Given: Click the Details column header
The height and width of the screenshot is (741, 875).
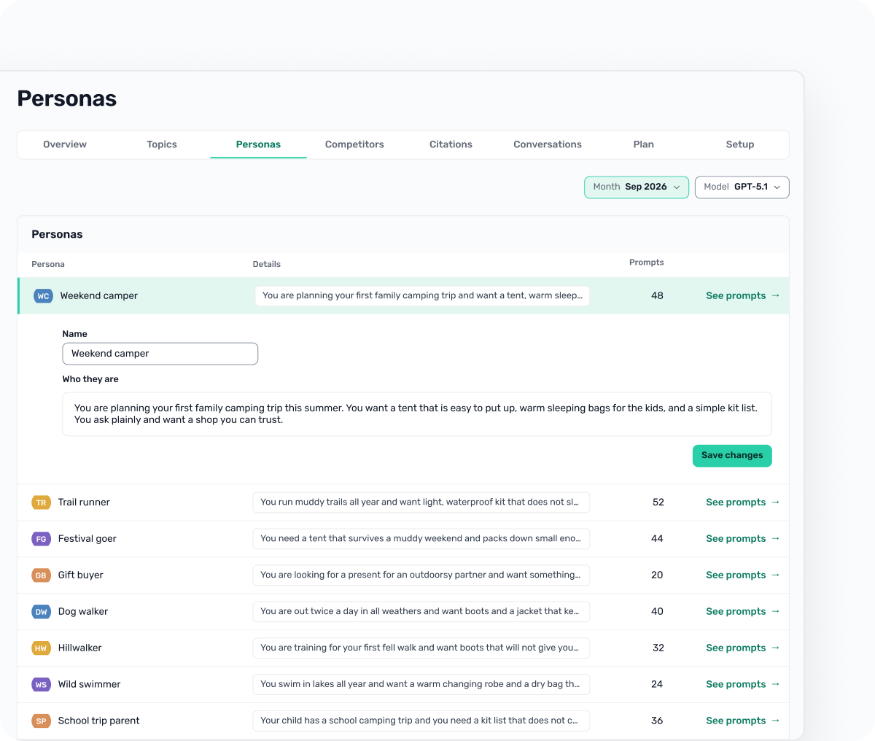Looking at the screenshot, I should coord(267,265).
